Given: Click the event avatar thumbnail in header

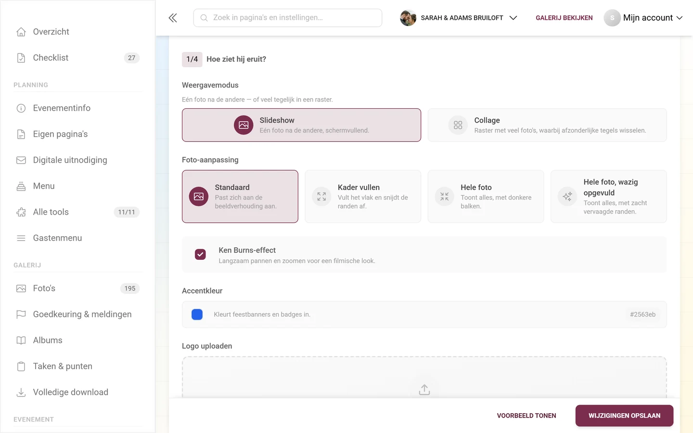Looking at the screenshot, I should pyautogui.click(x=408, y=18).
